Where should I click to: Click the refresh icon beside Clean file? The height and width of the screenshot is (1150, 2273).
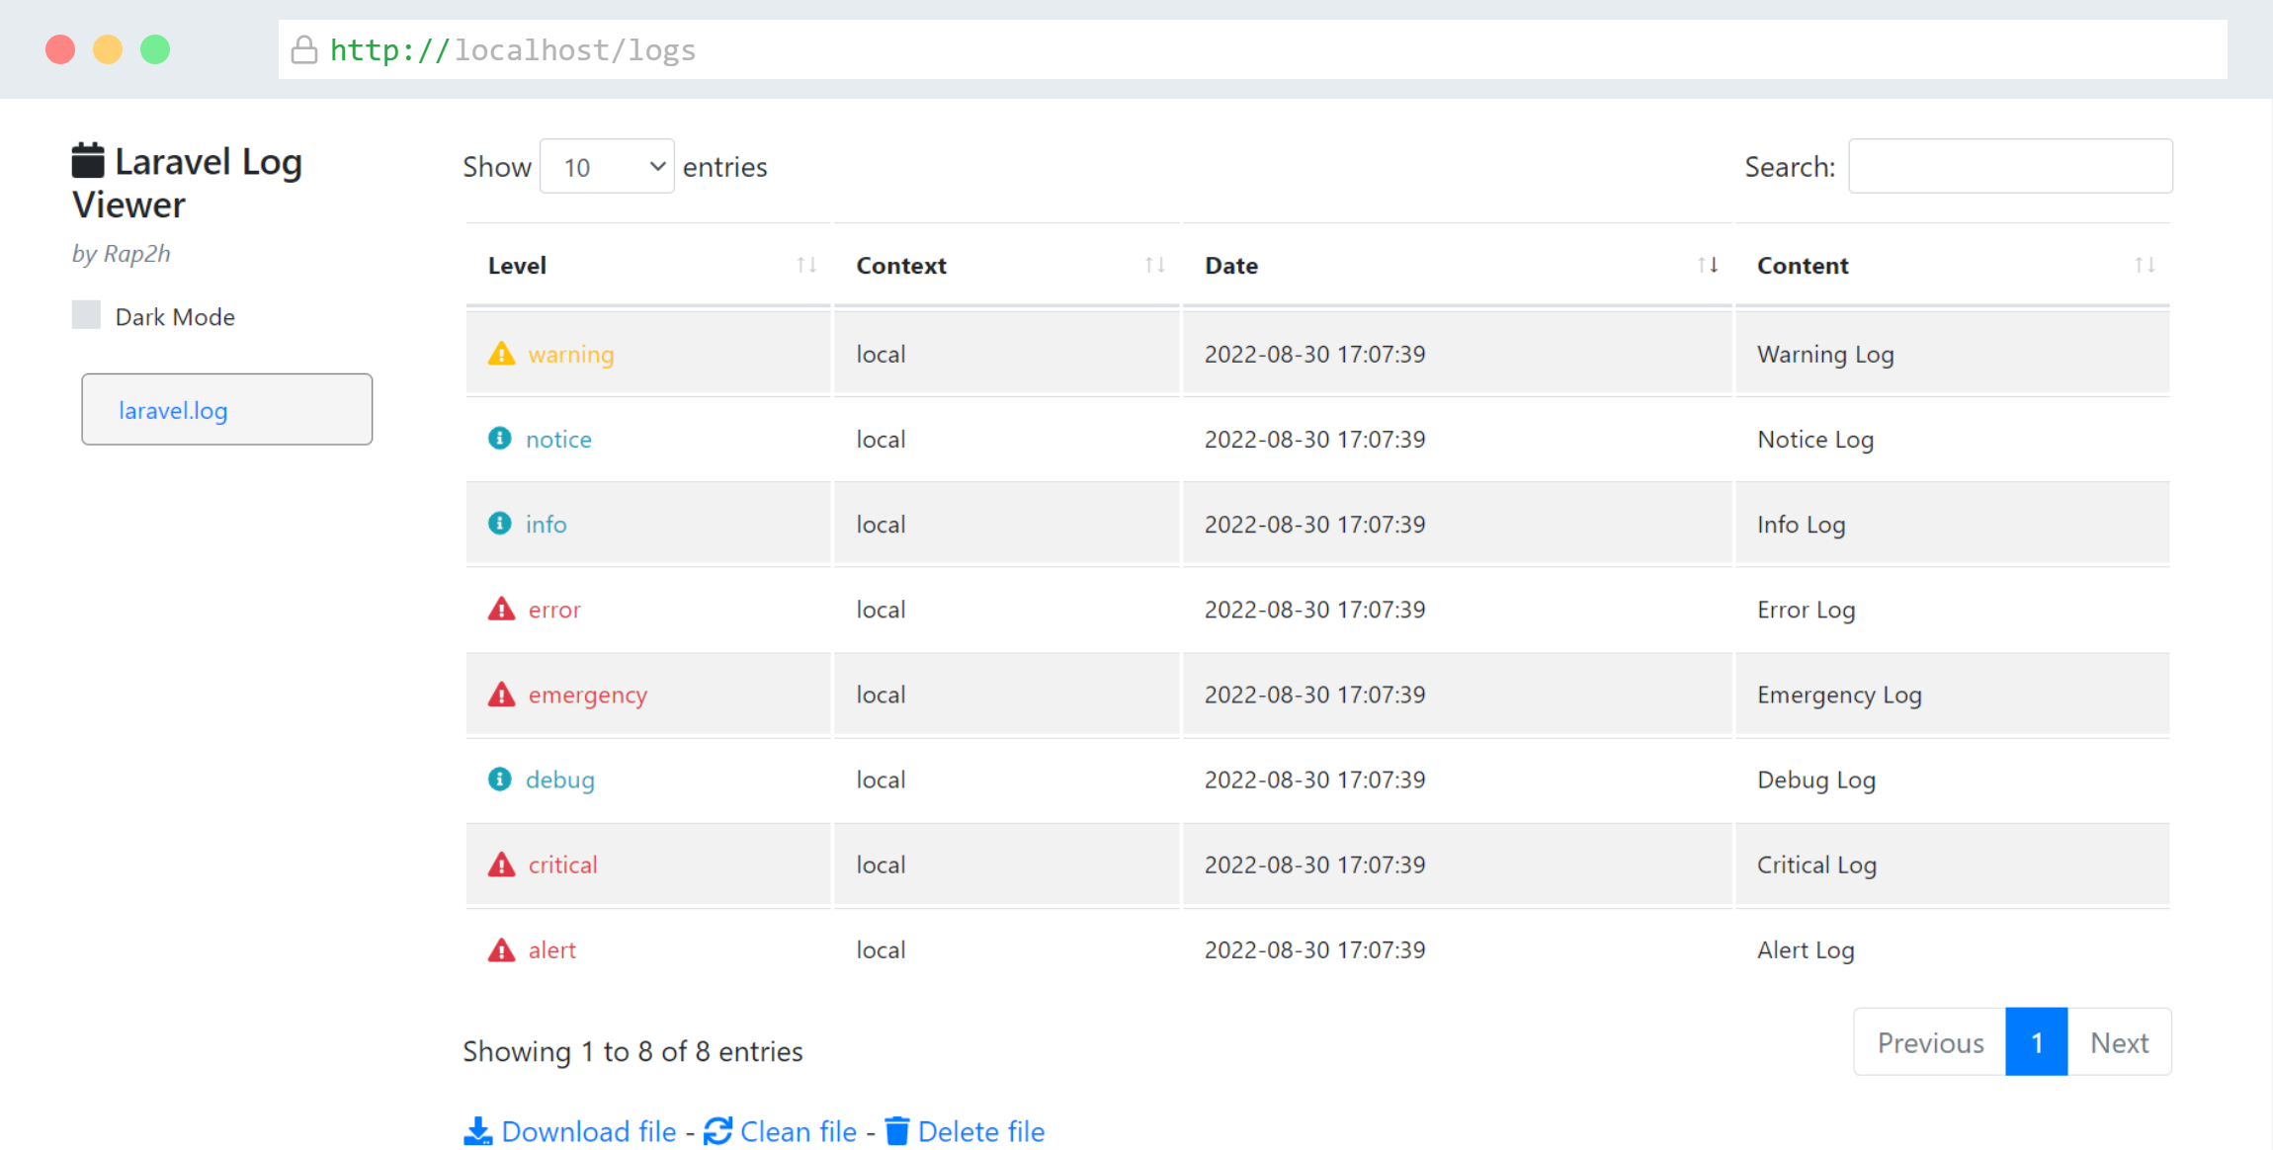tap(717, 1131)
